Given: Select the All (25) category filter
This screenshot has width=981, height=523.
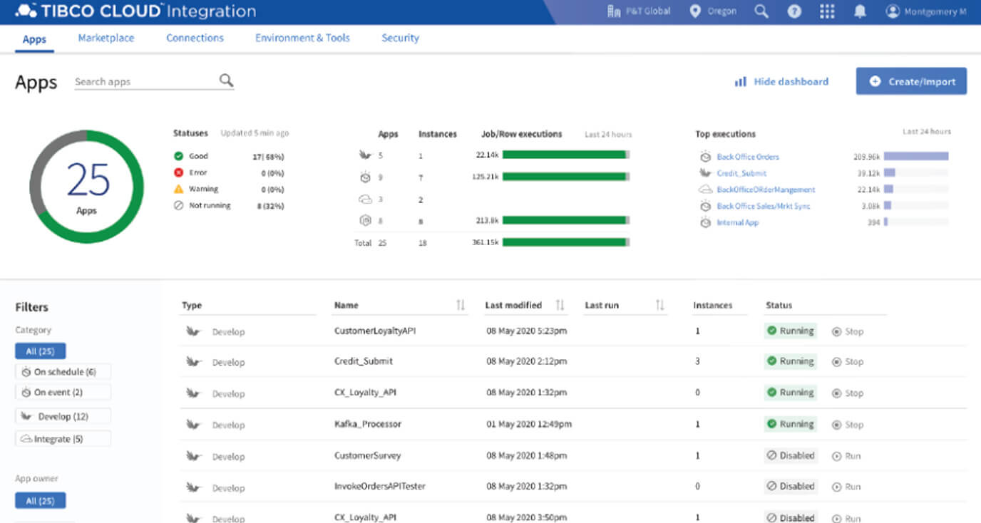Looking at the screenshot, I should pyautogui.click(x=40, y=351).
